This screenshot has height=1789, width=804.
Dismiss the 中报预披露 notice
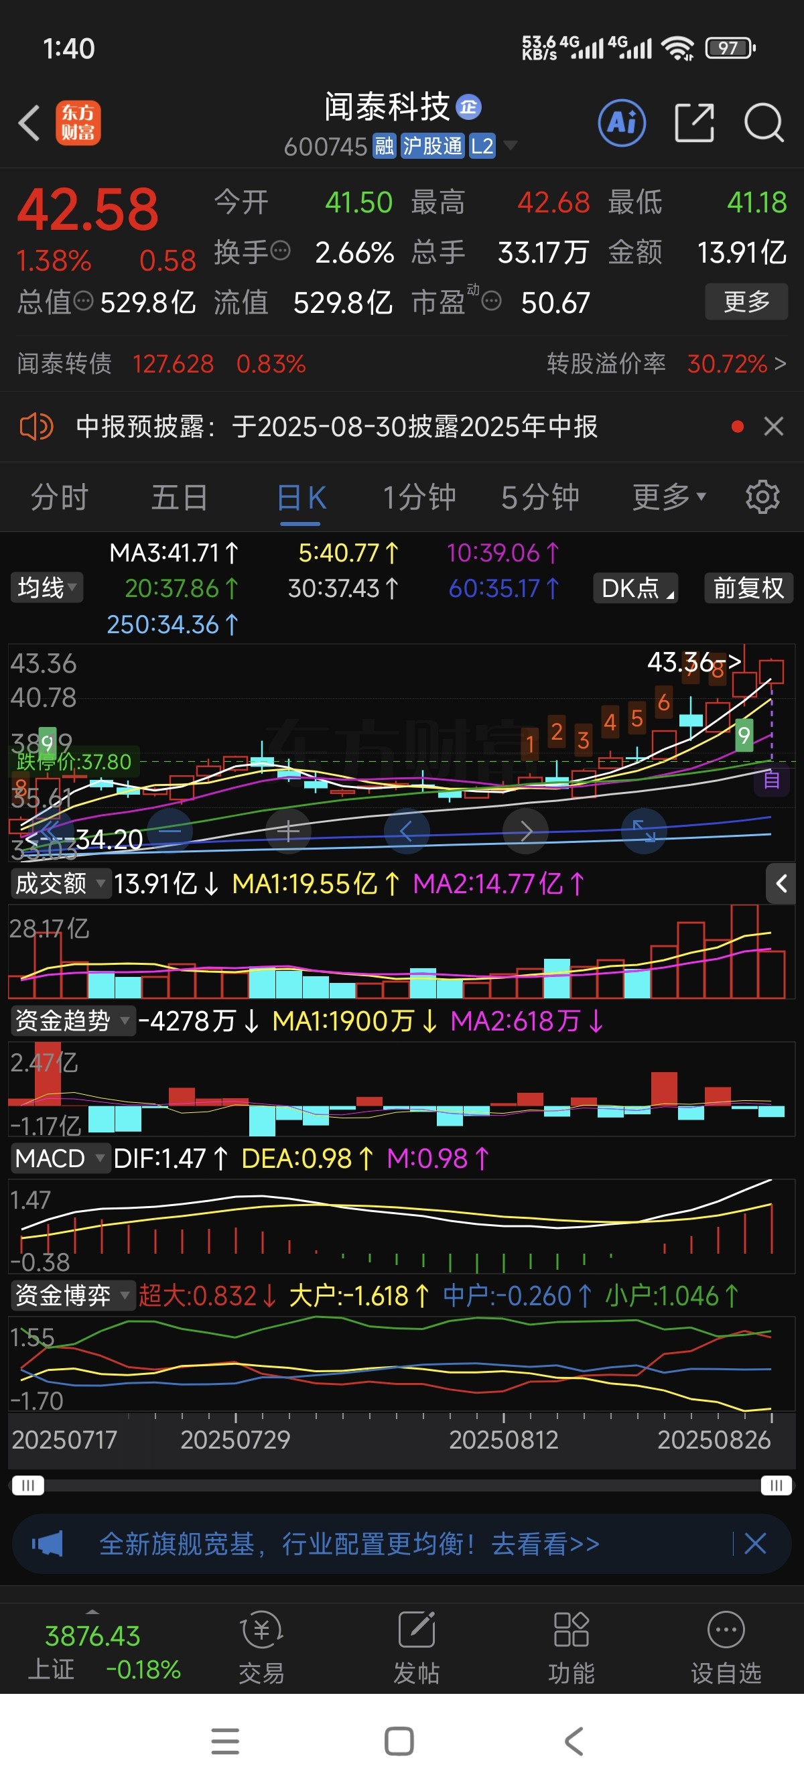pos(773,426)
